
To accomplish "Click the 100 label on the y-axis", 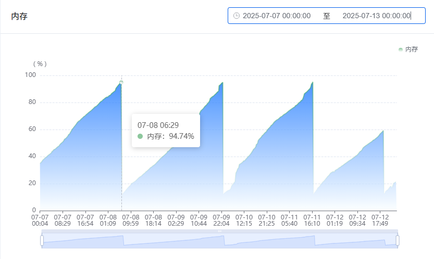I will [30, 75].
